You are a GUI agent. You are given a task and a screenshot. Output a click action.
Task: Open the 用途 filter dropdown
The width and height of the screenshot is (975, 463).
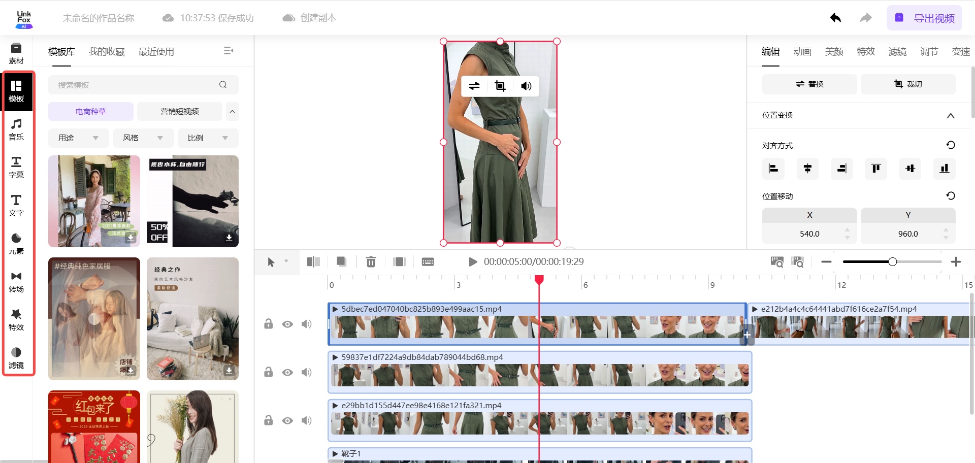(x=79, y=138)
